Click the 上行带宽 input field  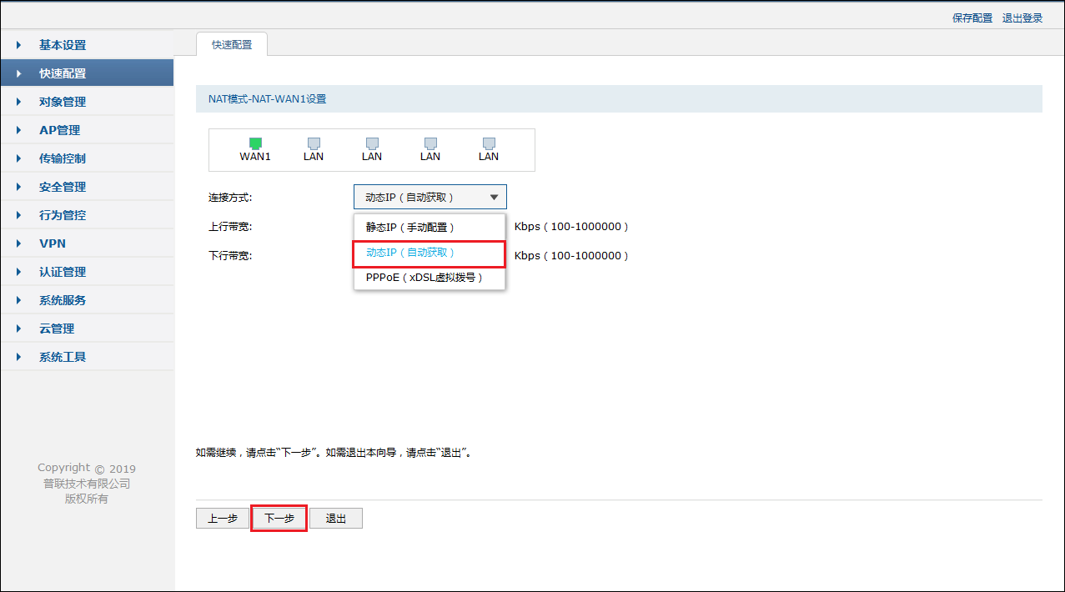pyautogui.click(x=429, y=226)
